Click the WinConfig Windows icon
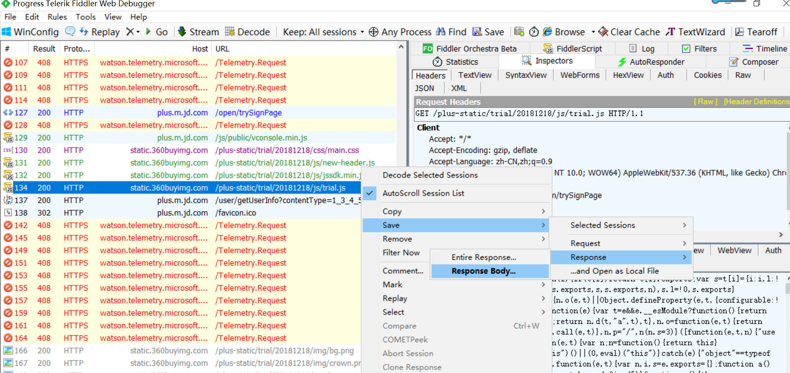Viewport: 790px width, 373px height. coord(7,32)
